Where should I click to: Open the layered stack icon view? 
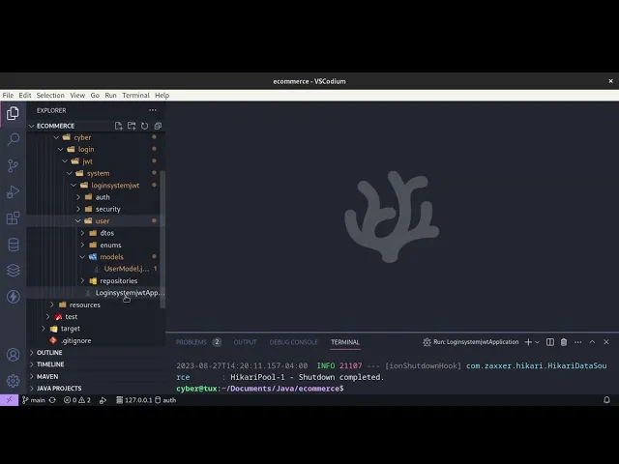click(x=13, y=271)
